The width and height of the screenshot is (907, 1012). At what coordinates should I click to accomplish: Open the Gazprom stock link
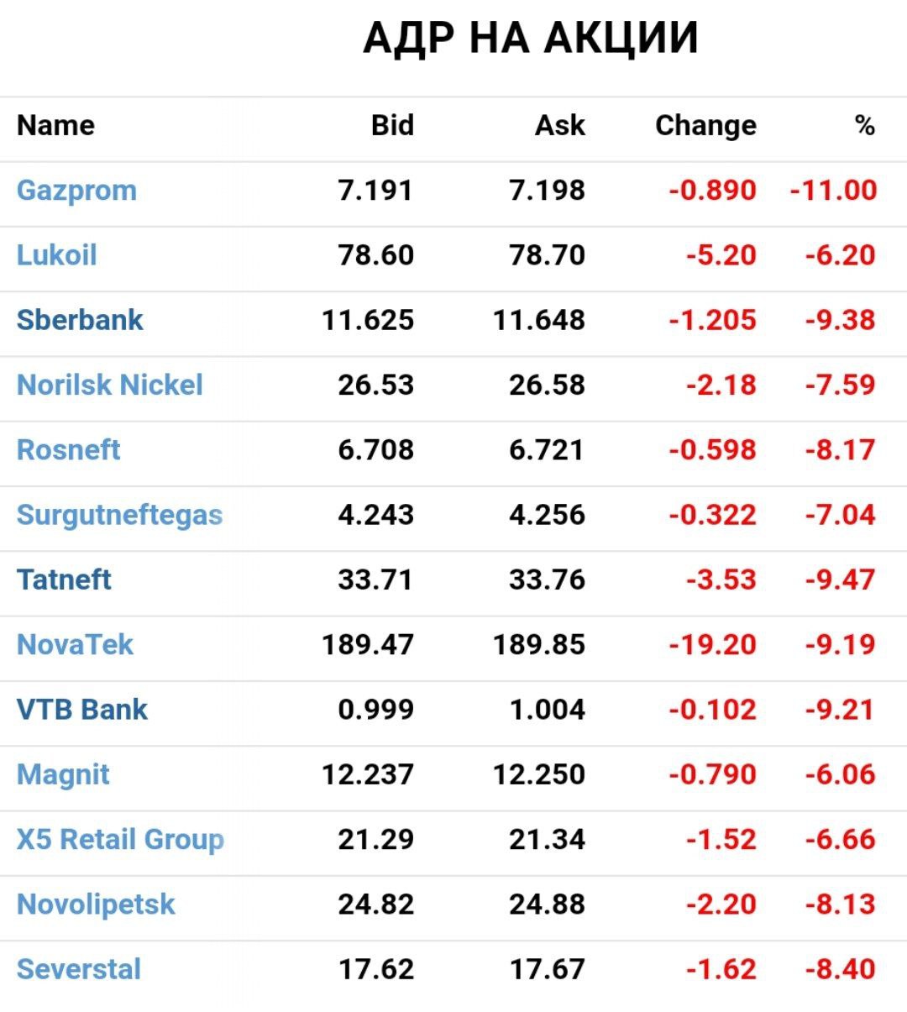click(76, 191)
